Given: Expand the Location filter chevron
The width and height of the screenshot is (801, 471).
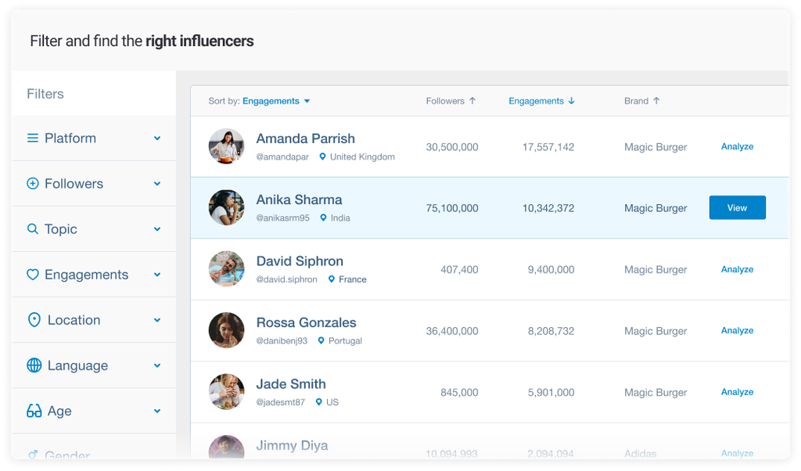Looking at the screenshot, I should click(x=157, y=320).
